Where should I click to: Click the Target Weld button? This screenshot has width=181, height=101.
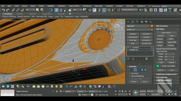172,42
